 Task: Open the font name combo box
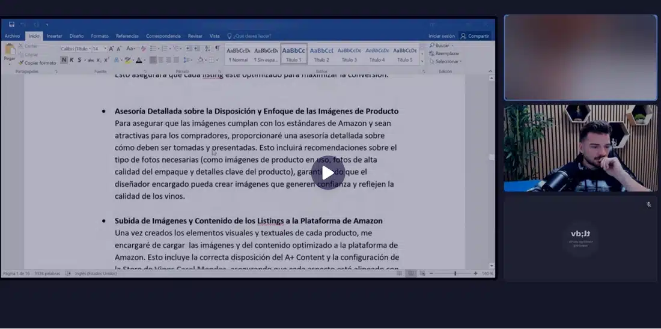76,49
